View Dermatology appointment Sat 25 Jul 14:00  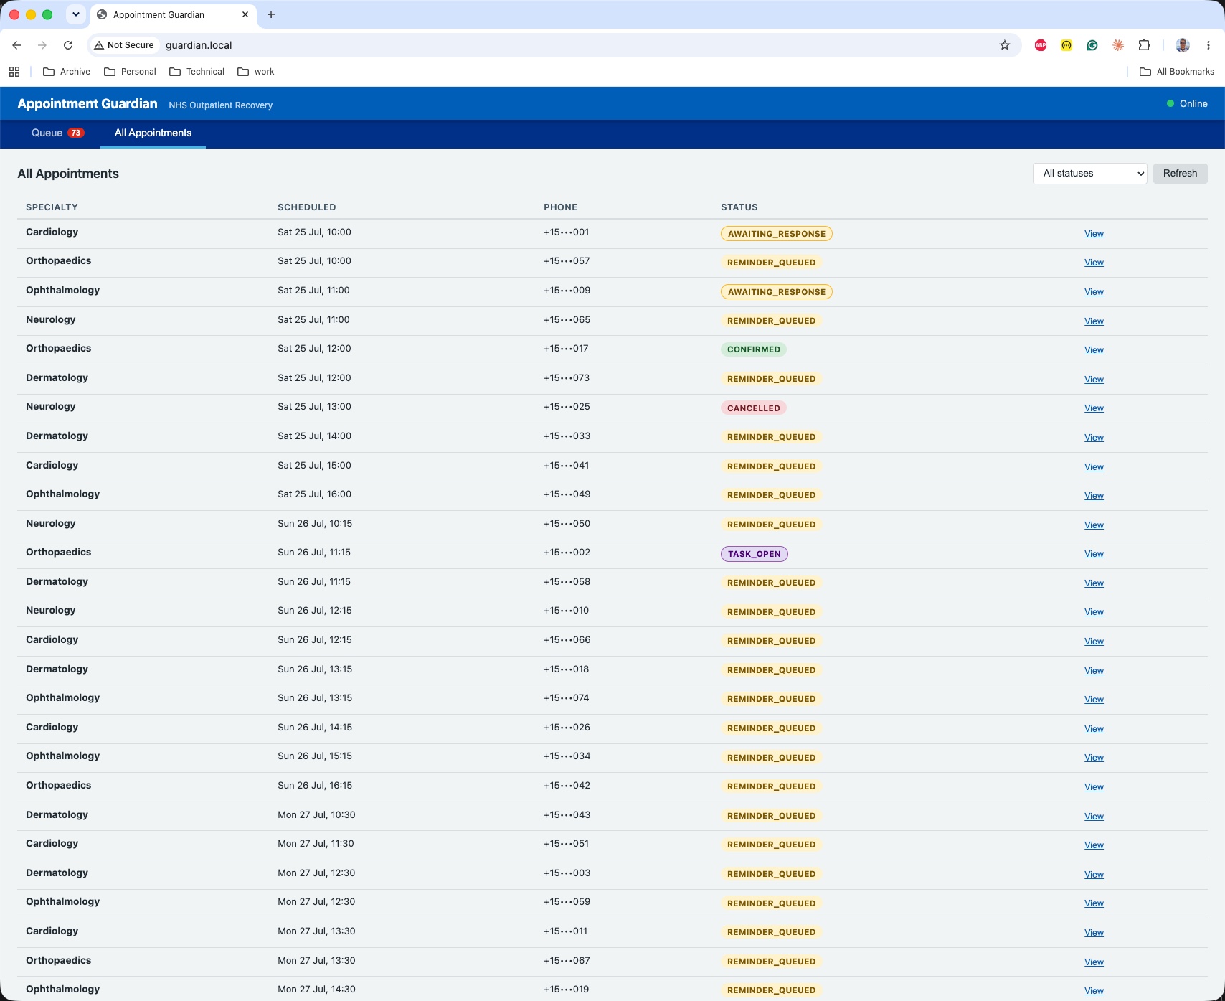1094,438
